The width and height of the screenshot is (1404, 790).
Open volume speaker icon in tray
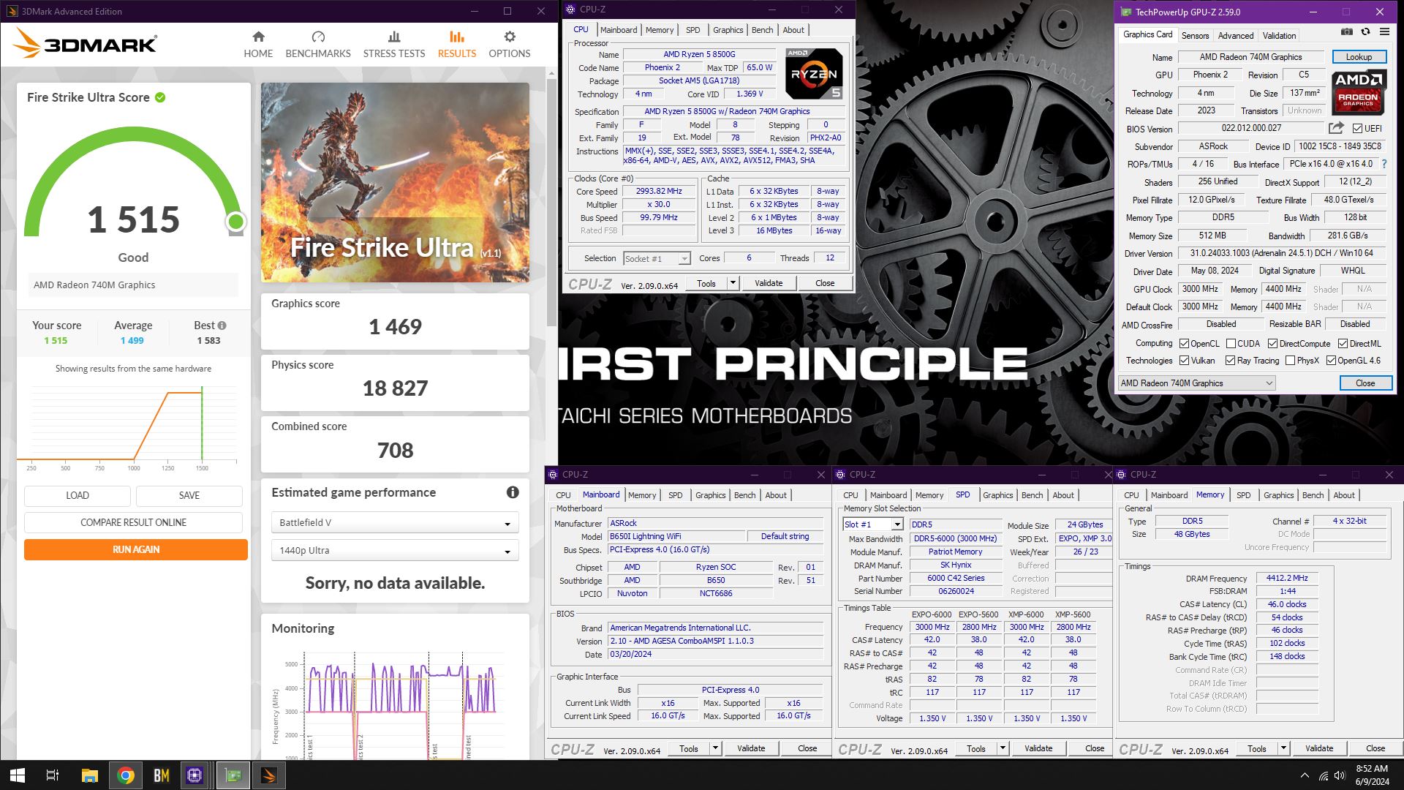(x=1340, y=775)
